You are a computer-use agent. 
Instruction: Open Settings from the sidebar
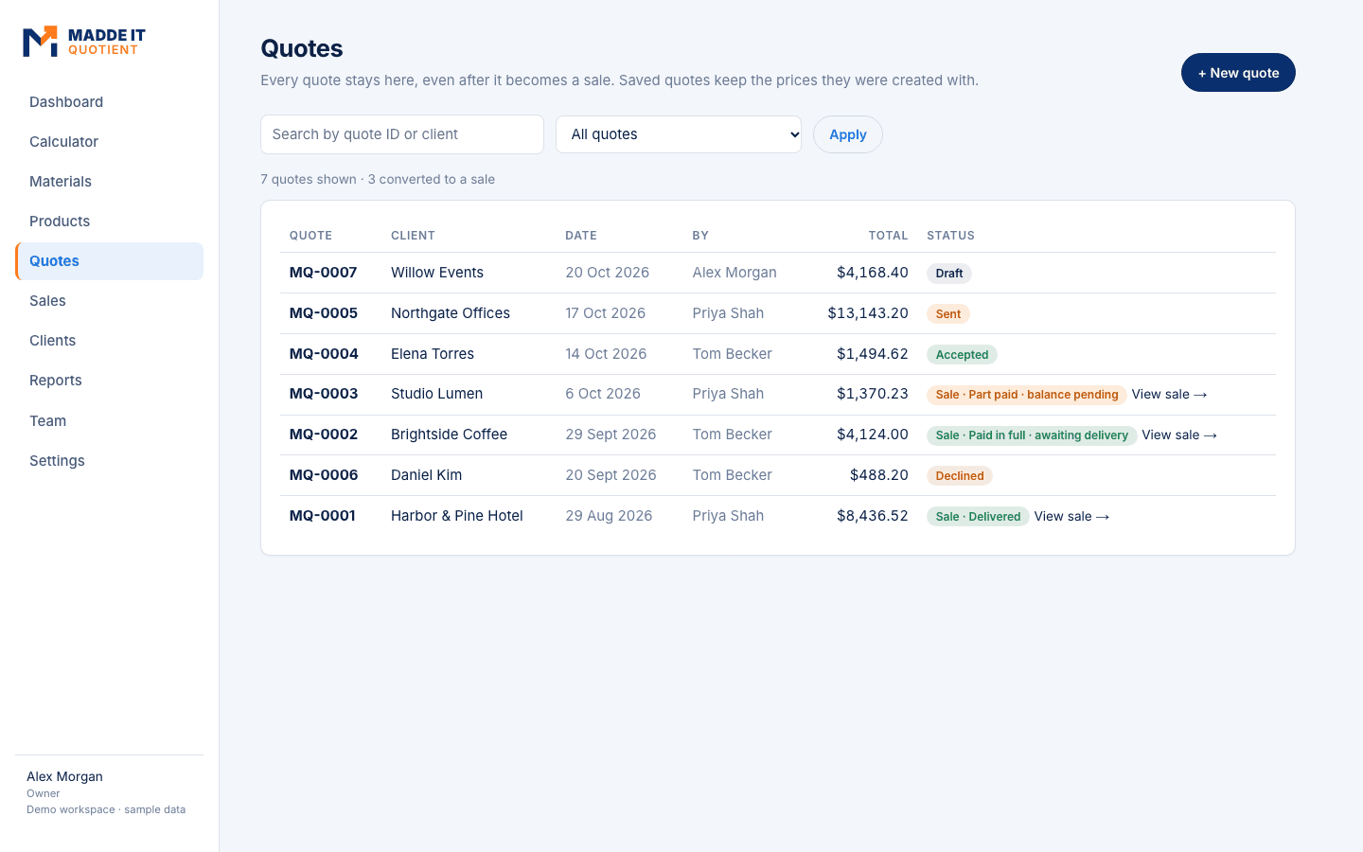click(x=109, y=461)
